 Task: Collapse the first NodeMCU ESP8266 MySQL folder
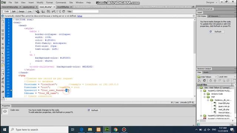click(x=201, y=91)
